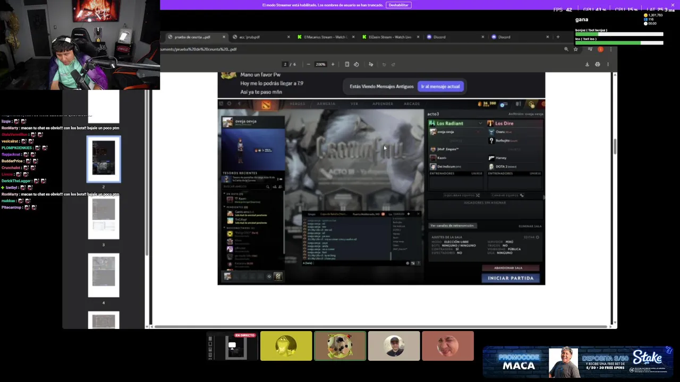Viewport: 680px width, 382px height.
Task: Click the fit-to-page icon in PDF toolbar
Action: coord(347,64)
